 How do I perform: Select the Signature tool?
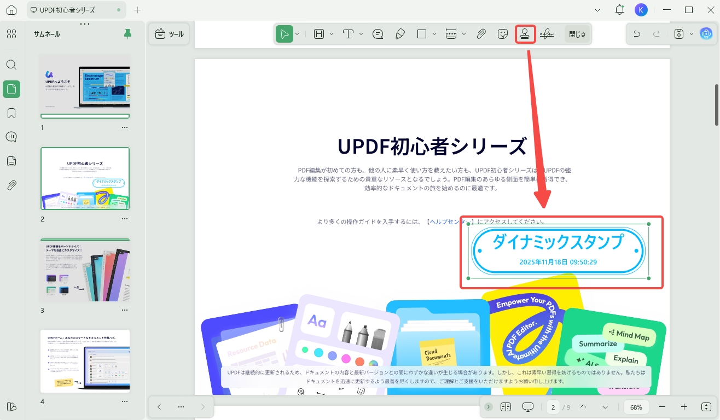[547, 33]
